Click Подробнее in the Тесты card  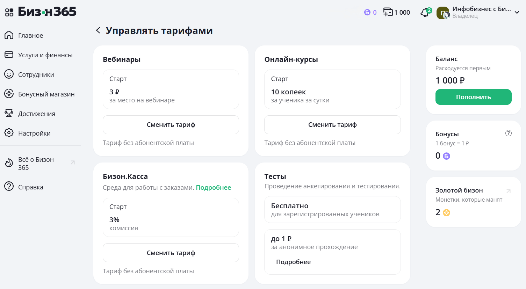(x=293, y=262)
